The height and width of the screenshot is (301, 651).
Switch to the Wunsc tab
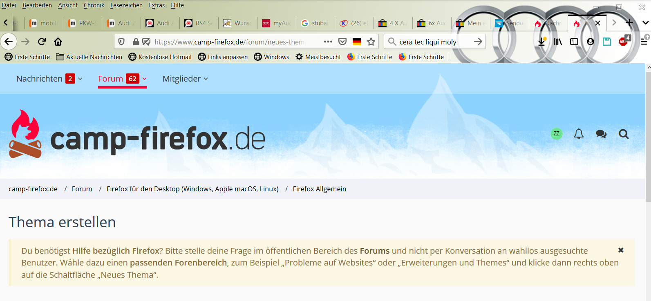pyautogui.click(x=238, y=23)
